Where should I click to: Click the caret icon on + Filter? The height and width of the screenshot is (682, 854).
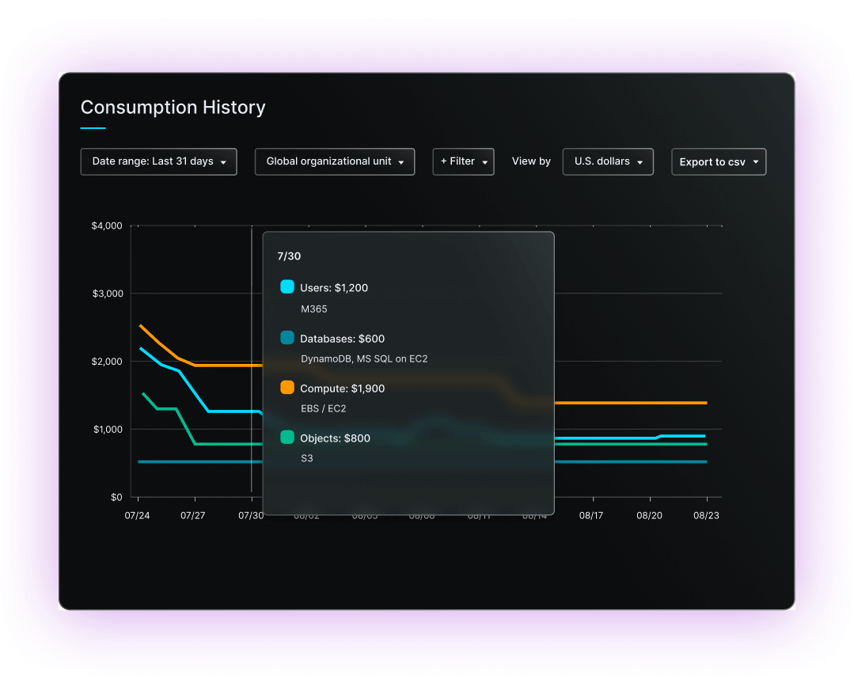pyautogui.click(x=484, y=162)
